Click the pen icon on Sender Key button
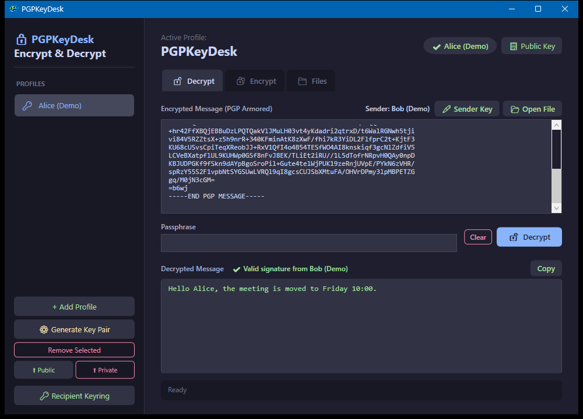The height and width of the screenshot is (419, 583). [447, 109]
